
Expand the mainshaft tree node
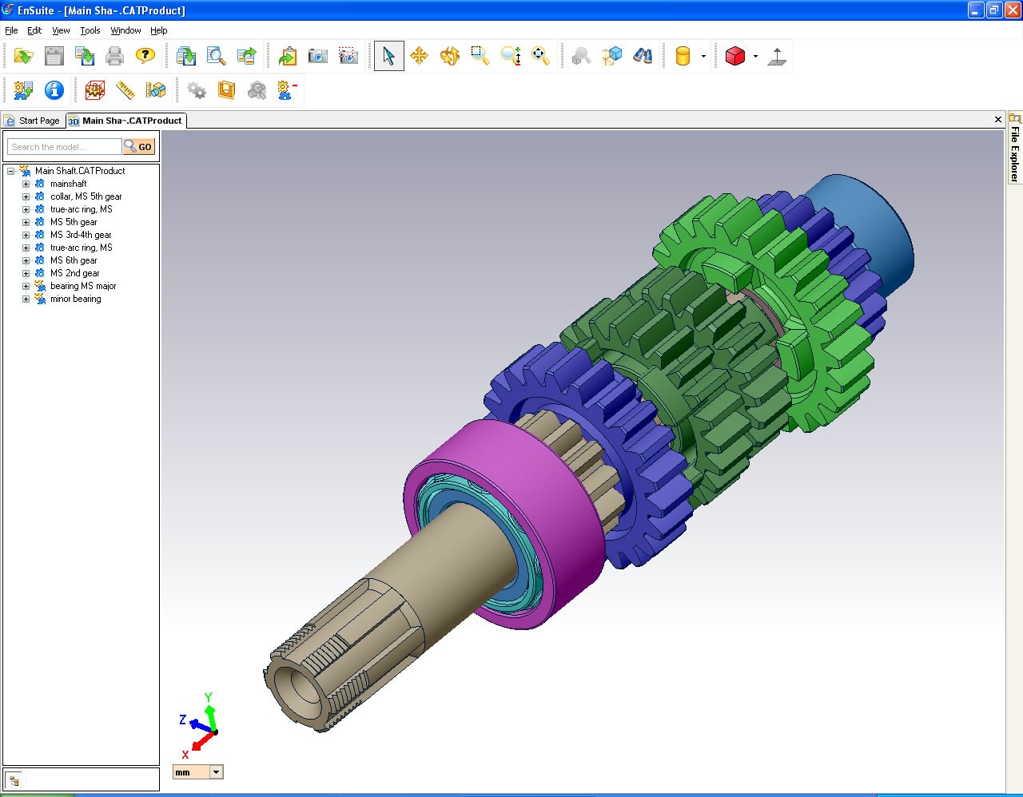[26, 184]
